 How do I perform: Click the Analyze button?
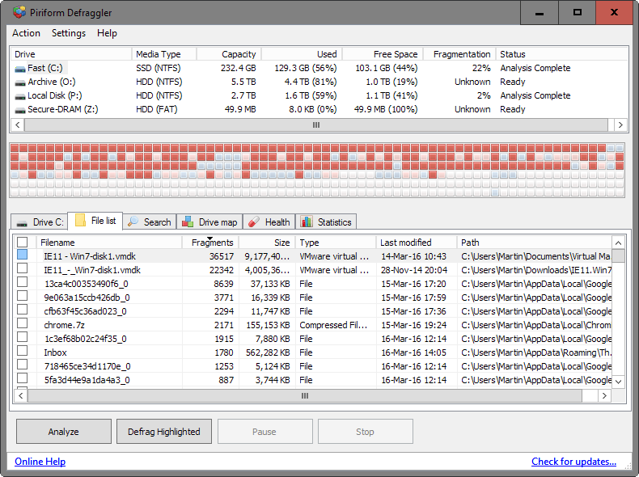click(64, 432)
